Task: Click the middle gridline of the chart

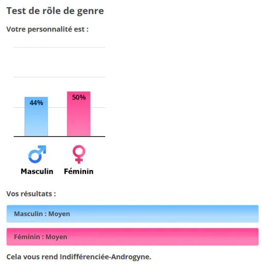Action: click(x=59, y=77)
